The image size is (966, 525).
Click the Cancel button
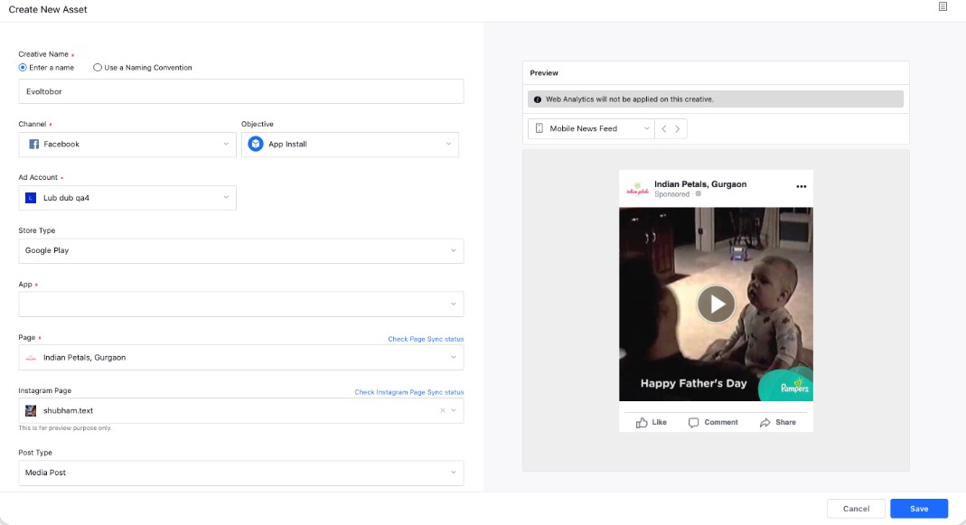[x=856, y=508]
